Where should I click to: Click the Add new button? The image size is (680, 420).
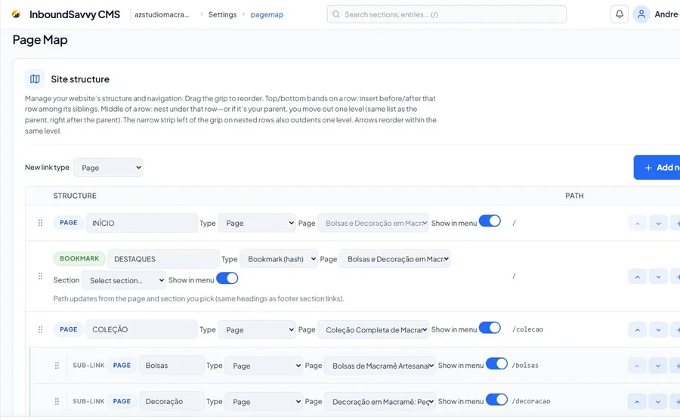(x=657, y=167)
